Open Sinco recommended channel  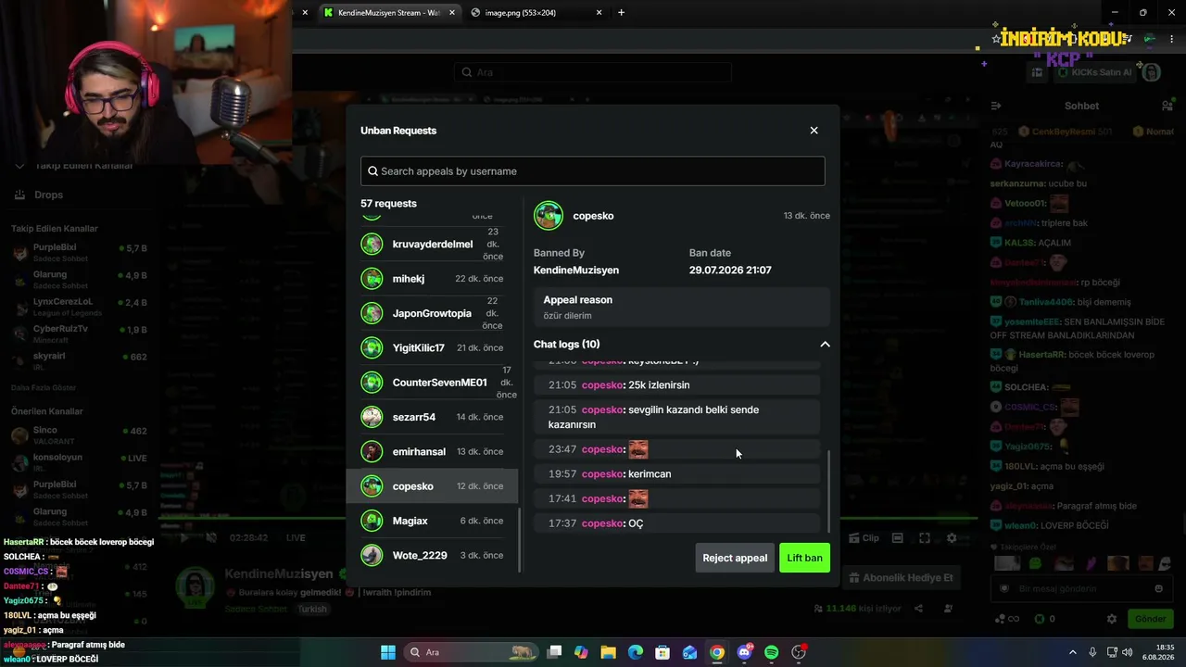coord(79,435)
